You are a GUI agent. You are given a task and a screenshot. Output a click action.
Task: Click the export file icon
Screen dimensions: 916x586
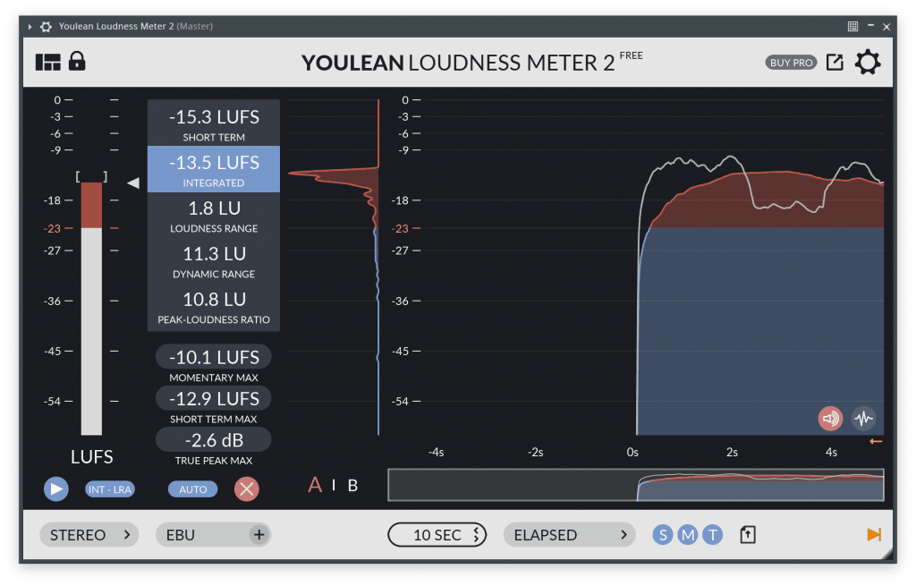(748, 535)
